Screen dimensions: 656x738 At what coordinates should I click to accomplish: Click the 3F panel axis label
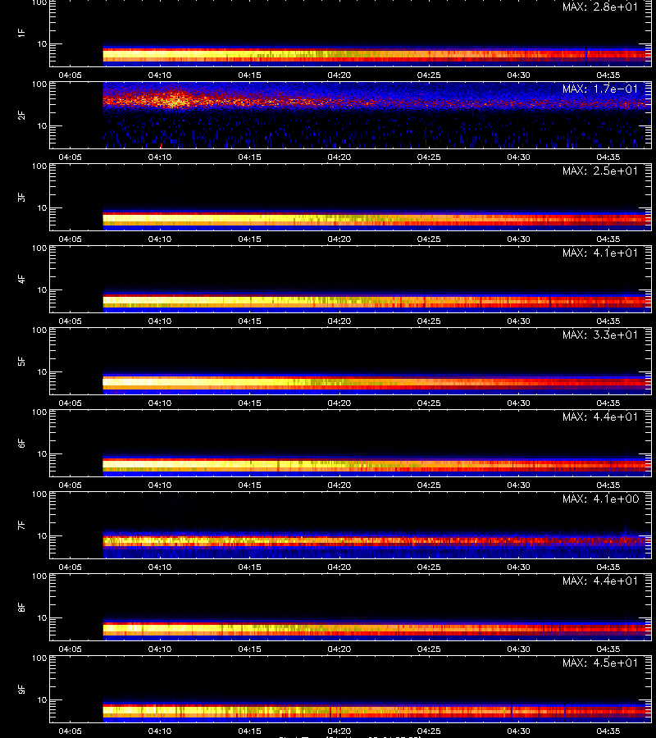(21, 197)
